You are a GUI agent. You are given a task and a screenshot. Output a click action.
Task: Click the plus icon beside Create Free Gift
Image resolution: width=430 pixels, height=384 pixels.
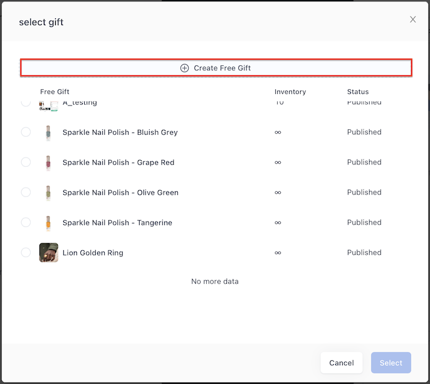point(184,68)
